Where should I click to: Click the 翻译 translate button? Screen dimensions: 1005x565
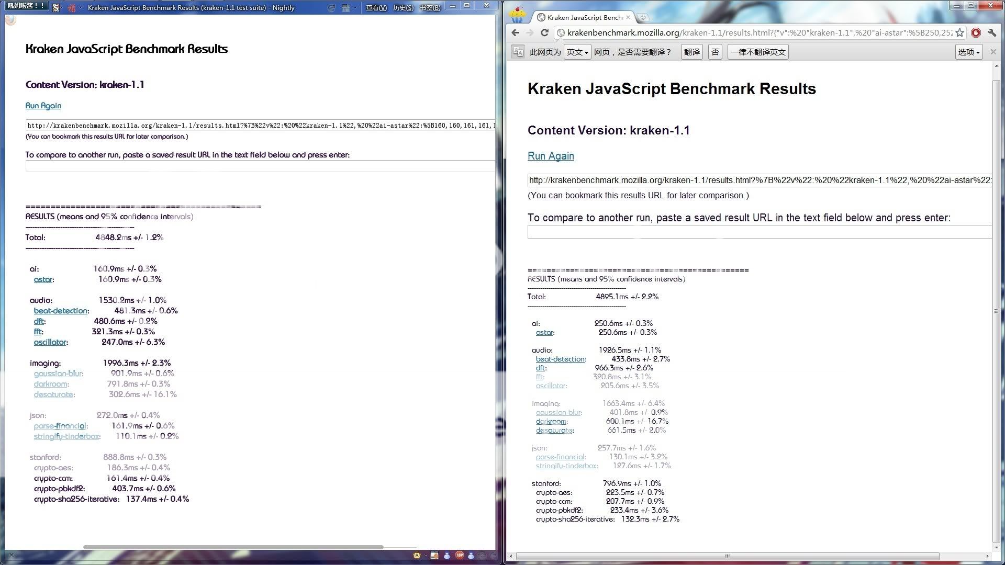692,52
